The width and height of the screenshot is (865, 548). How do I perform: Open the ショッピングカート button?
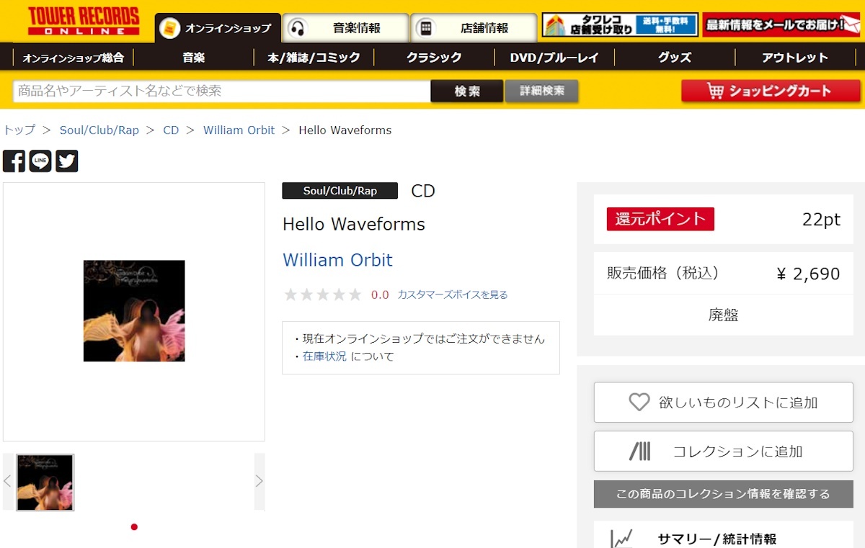pos(770,91)
